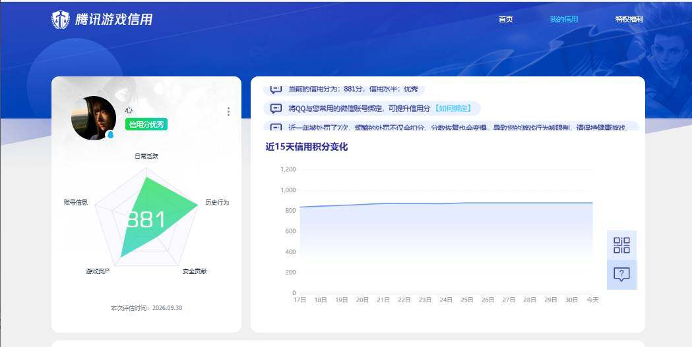Click the 信用分优秀 green badge
Viewport: 692px width, 347px height.
coord(146,124)
